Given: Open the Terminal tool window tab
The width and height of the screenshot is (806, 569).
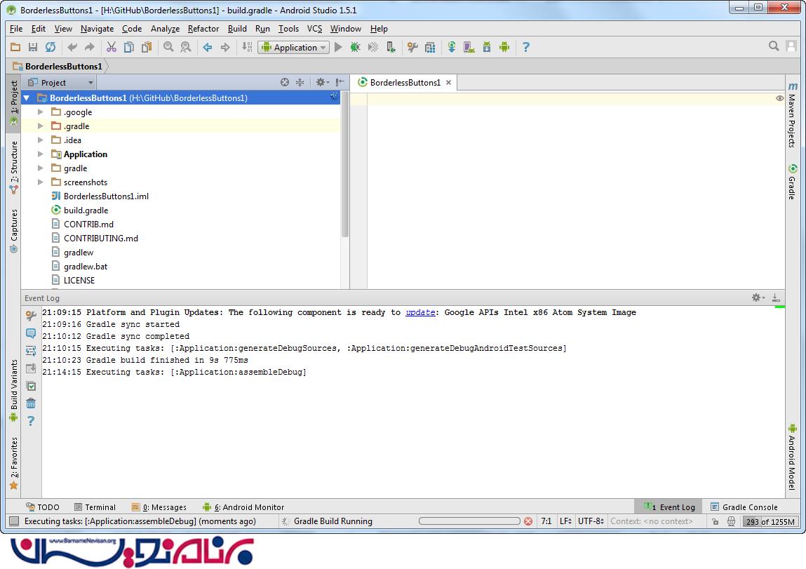Looking at the screenshot, I should tap(95, 507).
